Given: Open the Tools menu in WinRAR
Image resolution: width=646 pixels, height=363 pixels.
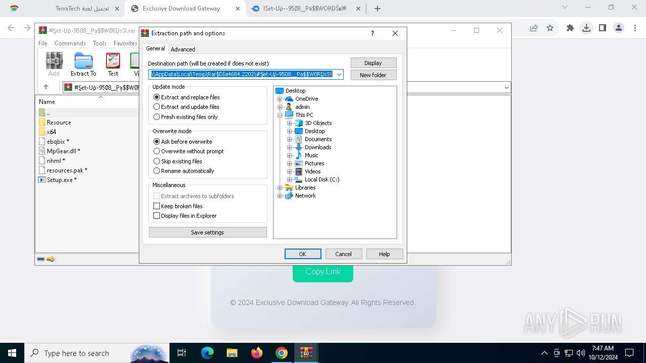Looking at the screenshot, I should pyautogui.click(x=99, y=43).
